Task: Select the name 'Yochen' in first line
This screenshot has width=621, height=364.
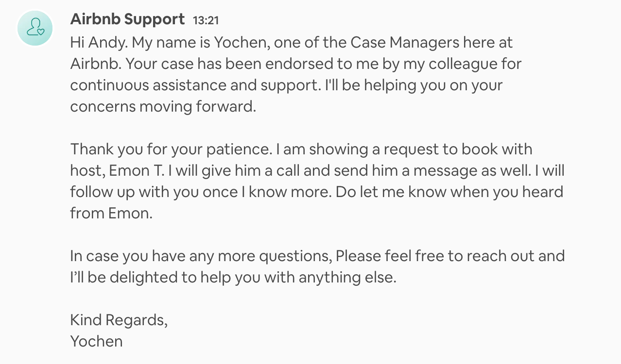Action: [241, 43]
